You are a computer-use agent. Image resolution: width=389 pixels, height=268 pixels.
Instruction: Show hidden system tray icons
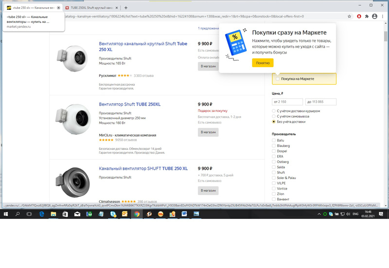(x=319, y=214)
